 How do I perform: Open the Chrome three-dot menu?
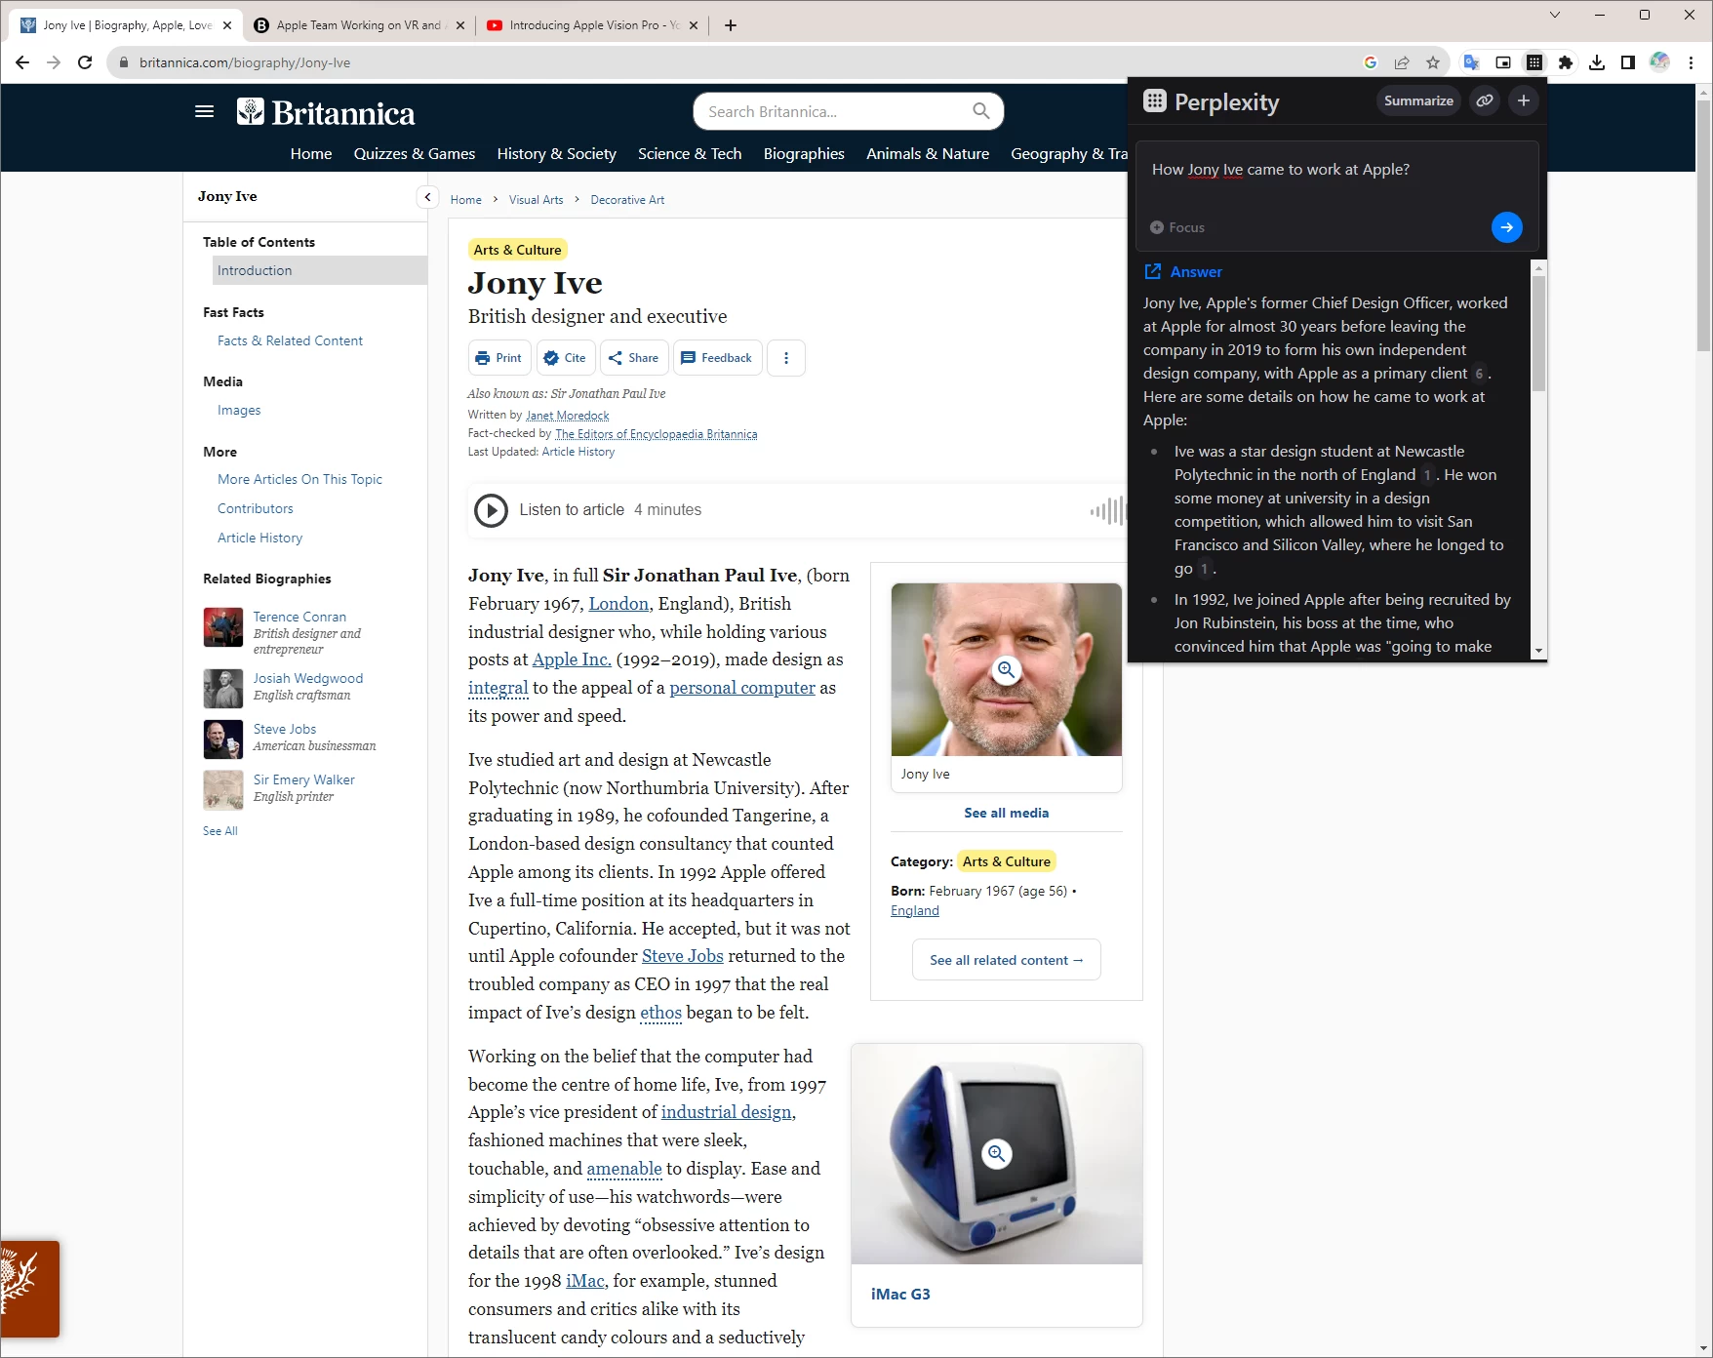pyautogui.click(x=1692, y=62)
